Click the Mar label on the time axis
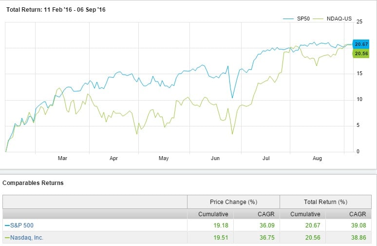377x246 pixels. (x=62, y=158)
